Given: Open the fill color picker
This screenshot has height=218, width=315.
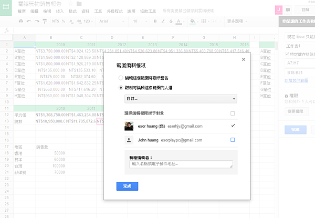Looking at the screenshot, I should 194,22.
